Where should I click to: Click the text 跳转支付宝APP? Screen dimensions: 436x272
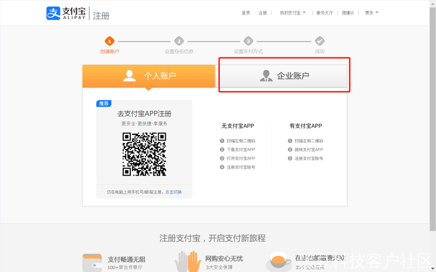click(309, 150)
